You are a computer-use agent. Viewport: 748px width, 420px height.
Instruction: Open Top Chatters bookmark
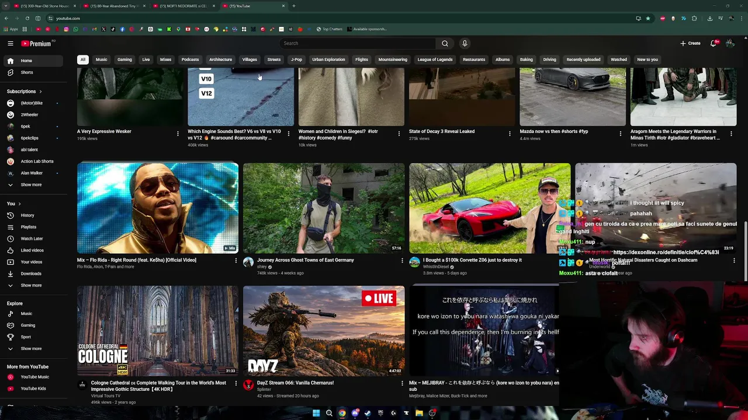330,29
